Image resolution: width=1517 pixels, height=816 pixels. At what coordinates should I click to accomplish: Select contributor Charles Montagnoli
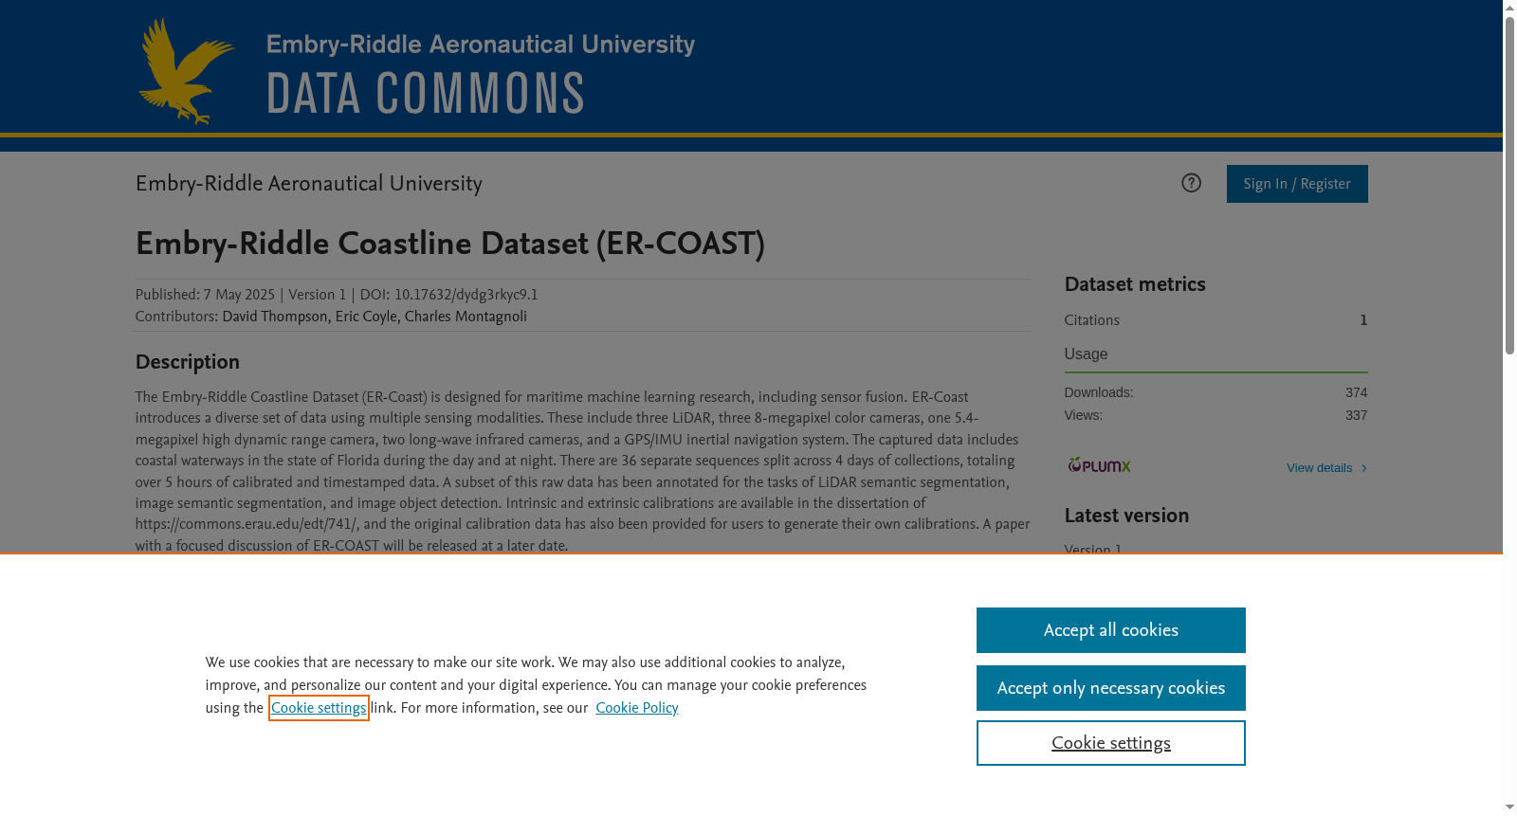click(x=466, y=317)
